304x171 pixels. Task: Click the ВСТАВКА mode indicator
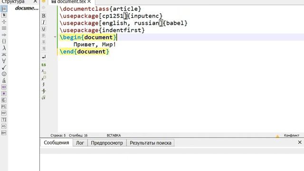pos(114,135)
